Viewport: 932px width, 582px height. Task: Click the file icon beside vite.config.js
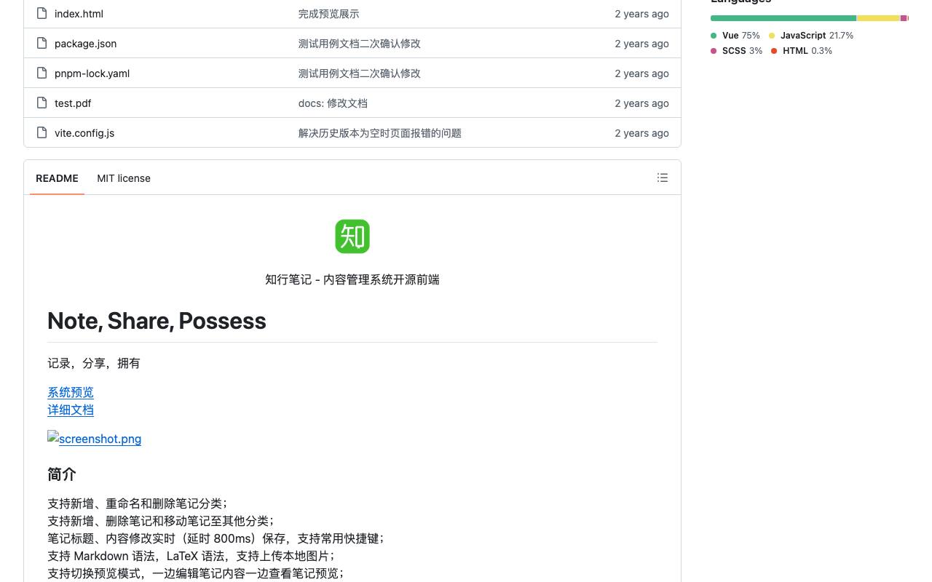coord(42,132)
